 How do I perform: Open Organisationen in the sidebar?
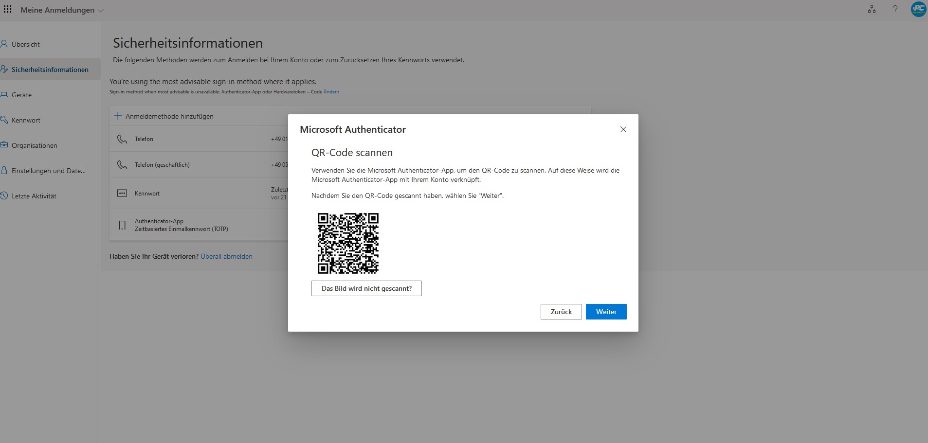(x=34, y=145)
